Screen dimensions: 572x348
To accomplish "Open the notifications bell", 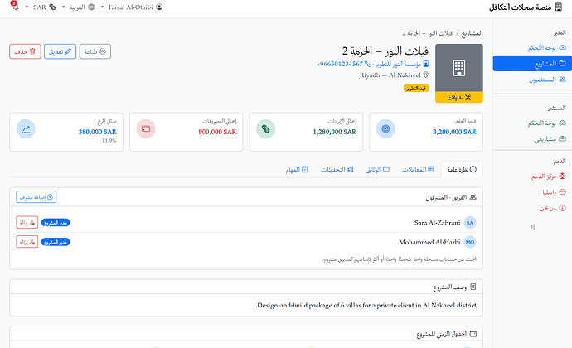I will pos(15,6).
